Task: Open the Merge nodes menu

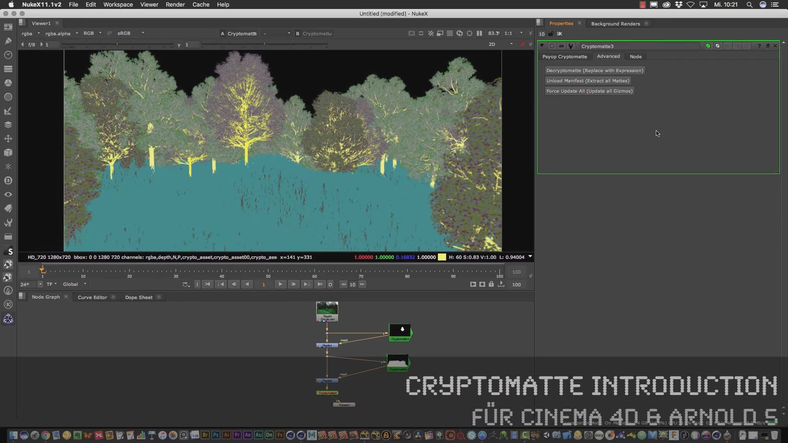Action: pyautogui.click(x=8, y=125)
